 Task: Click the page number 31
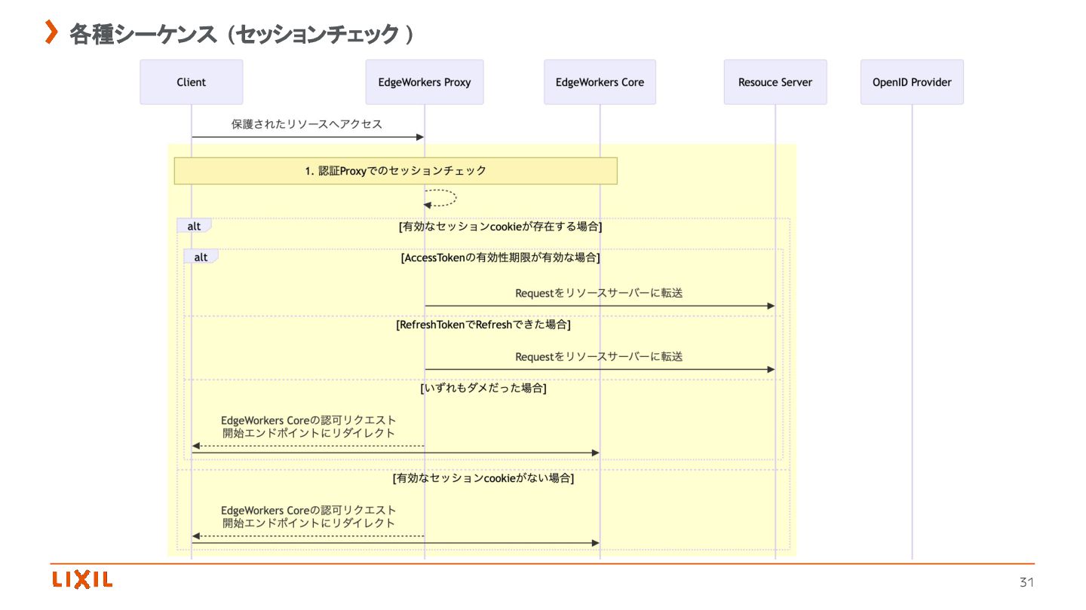tap(1026, 582)
